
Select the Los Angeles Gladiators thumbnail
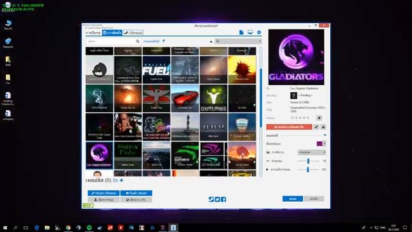pyautogui.click(x=99, y=155)
